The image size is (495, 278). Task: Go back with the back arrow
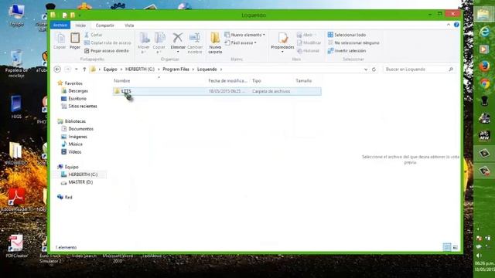(x=57, y=69)
